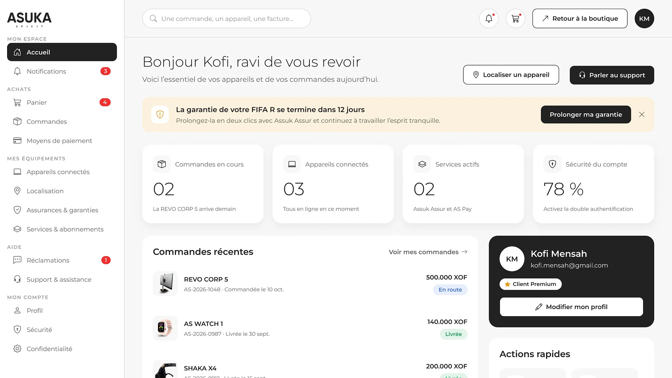672x378 pixels.
Task: Open Panier in the sidebar
Action: point(62,102)
